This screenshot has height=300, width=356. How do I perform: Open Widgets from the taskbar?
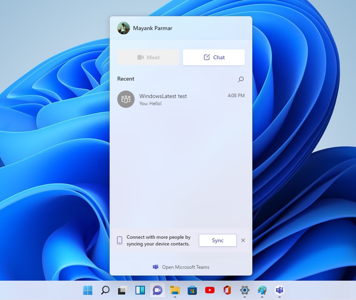click(140, 290)
